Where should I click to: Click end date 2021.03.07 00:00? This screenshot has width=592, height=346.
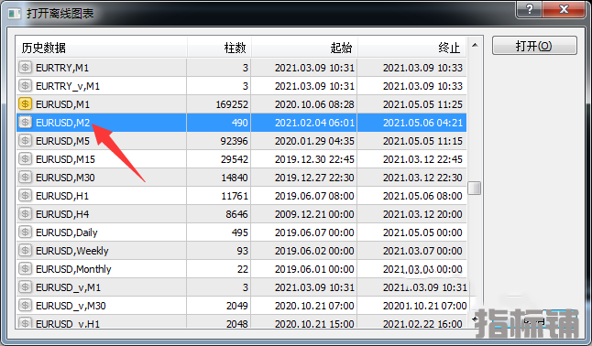coord(422,251)
